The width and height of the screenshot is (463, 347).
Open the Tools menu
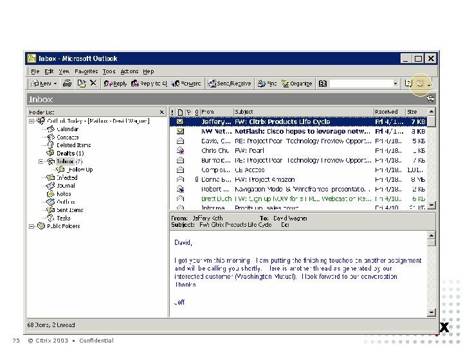click(x=109, y=71)
